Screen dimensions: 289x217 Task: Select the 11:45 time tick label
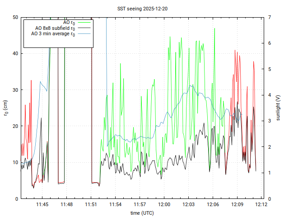[42, 205]
